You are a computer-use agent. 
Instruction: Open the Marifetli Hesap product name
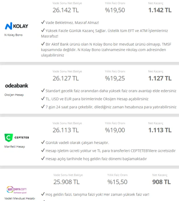pyautogui.click(x=15, y=147)
